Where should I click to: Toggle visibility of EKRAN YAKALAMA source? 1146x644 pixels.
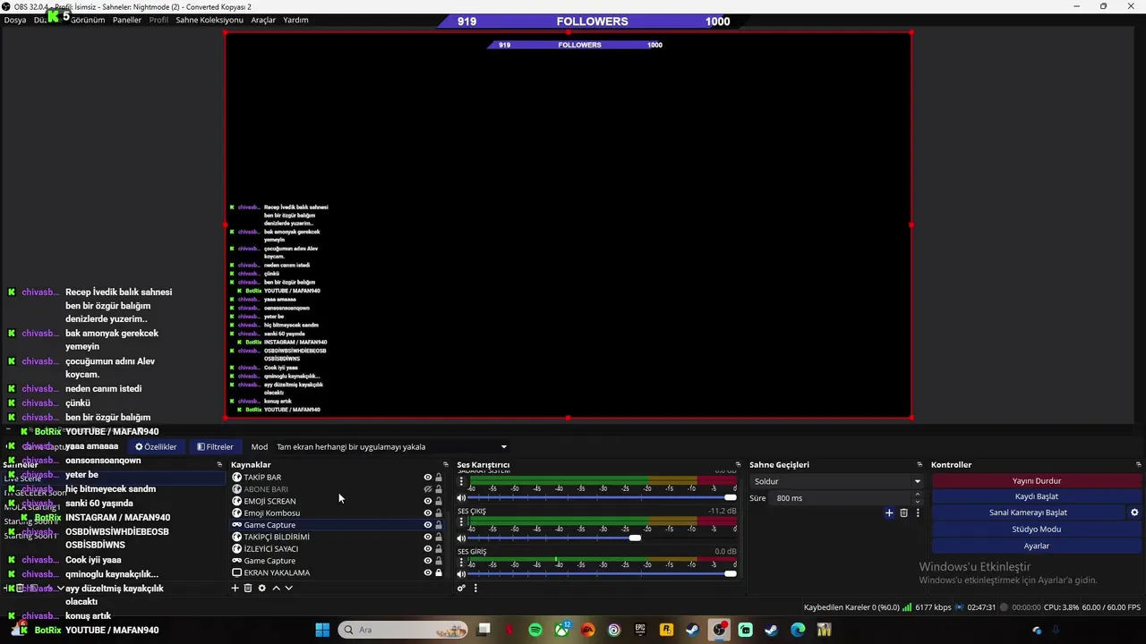coord(428,572)
